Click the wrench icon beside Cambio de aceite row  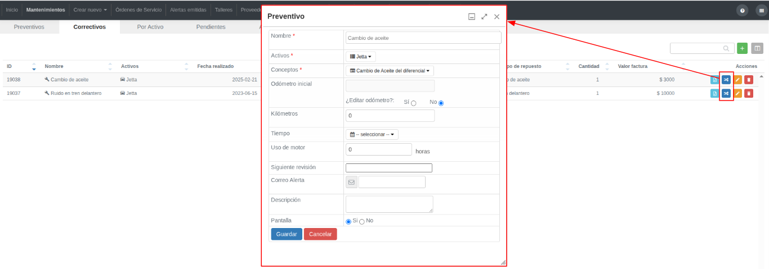(47, 80)
